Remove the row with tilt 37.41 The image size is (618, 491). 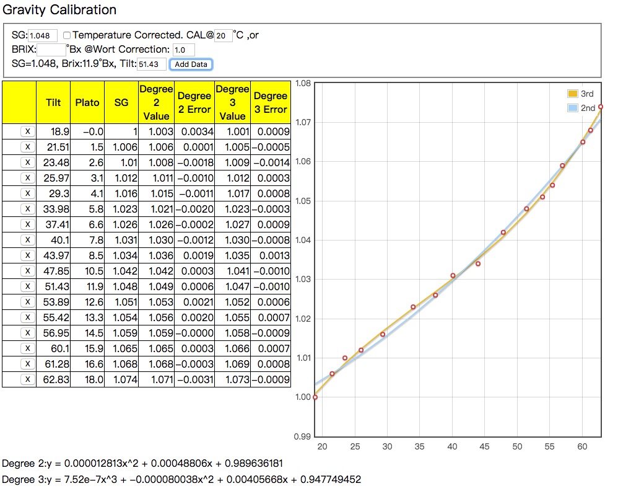point(28,224)
